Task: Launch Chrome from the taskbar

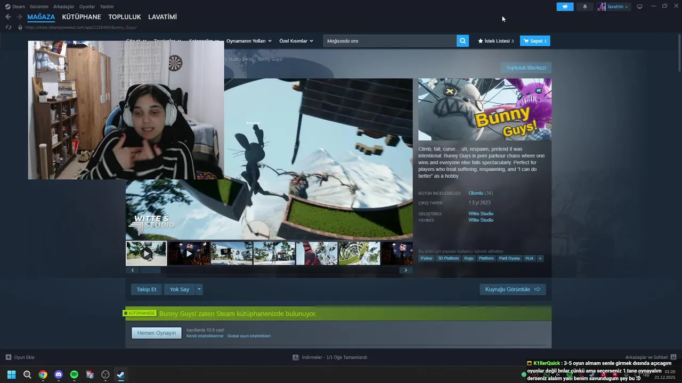Action: pos(43,374)
